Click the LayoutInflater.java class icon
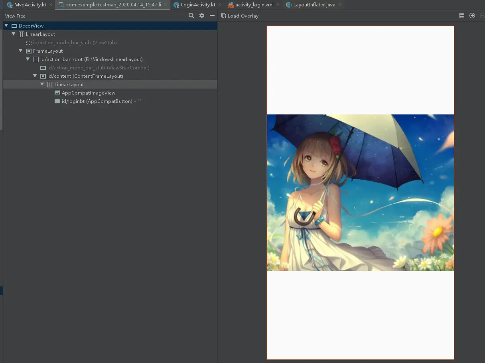The width and height of the screenshot is (485, 363). [x=289, y=5]
